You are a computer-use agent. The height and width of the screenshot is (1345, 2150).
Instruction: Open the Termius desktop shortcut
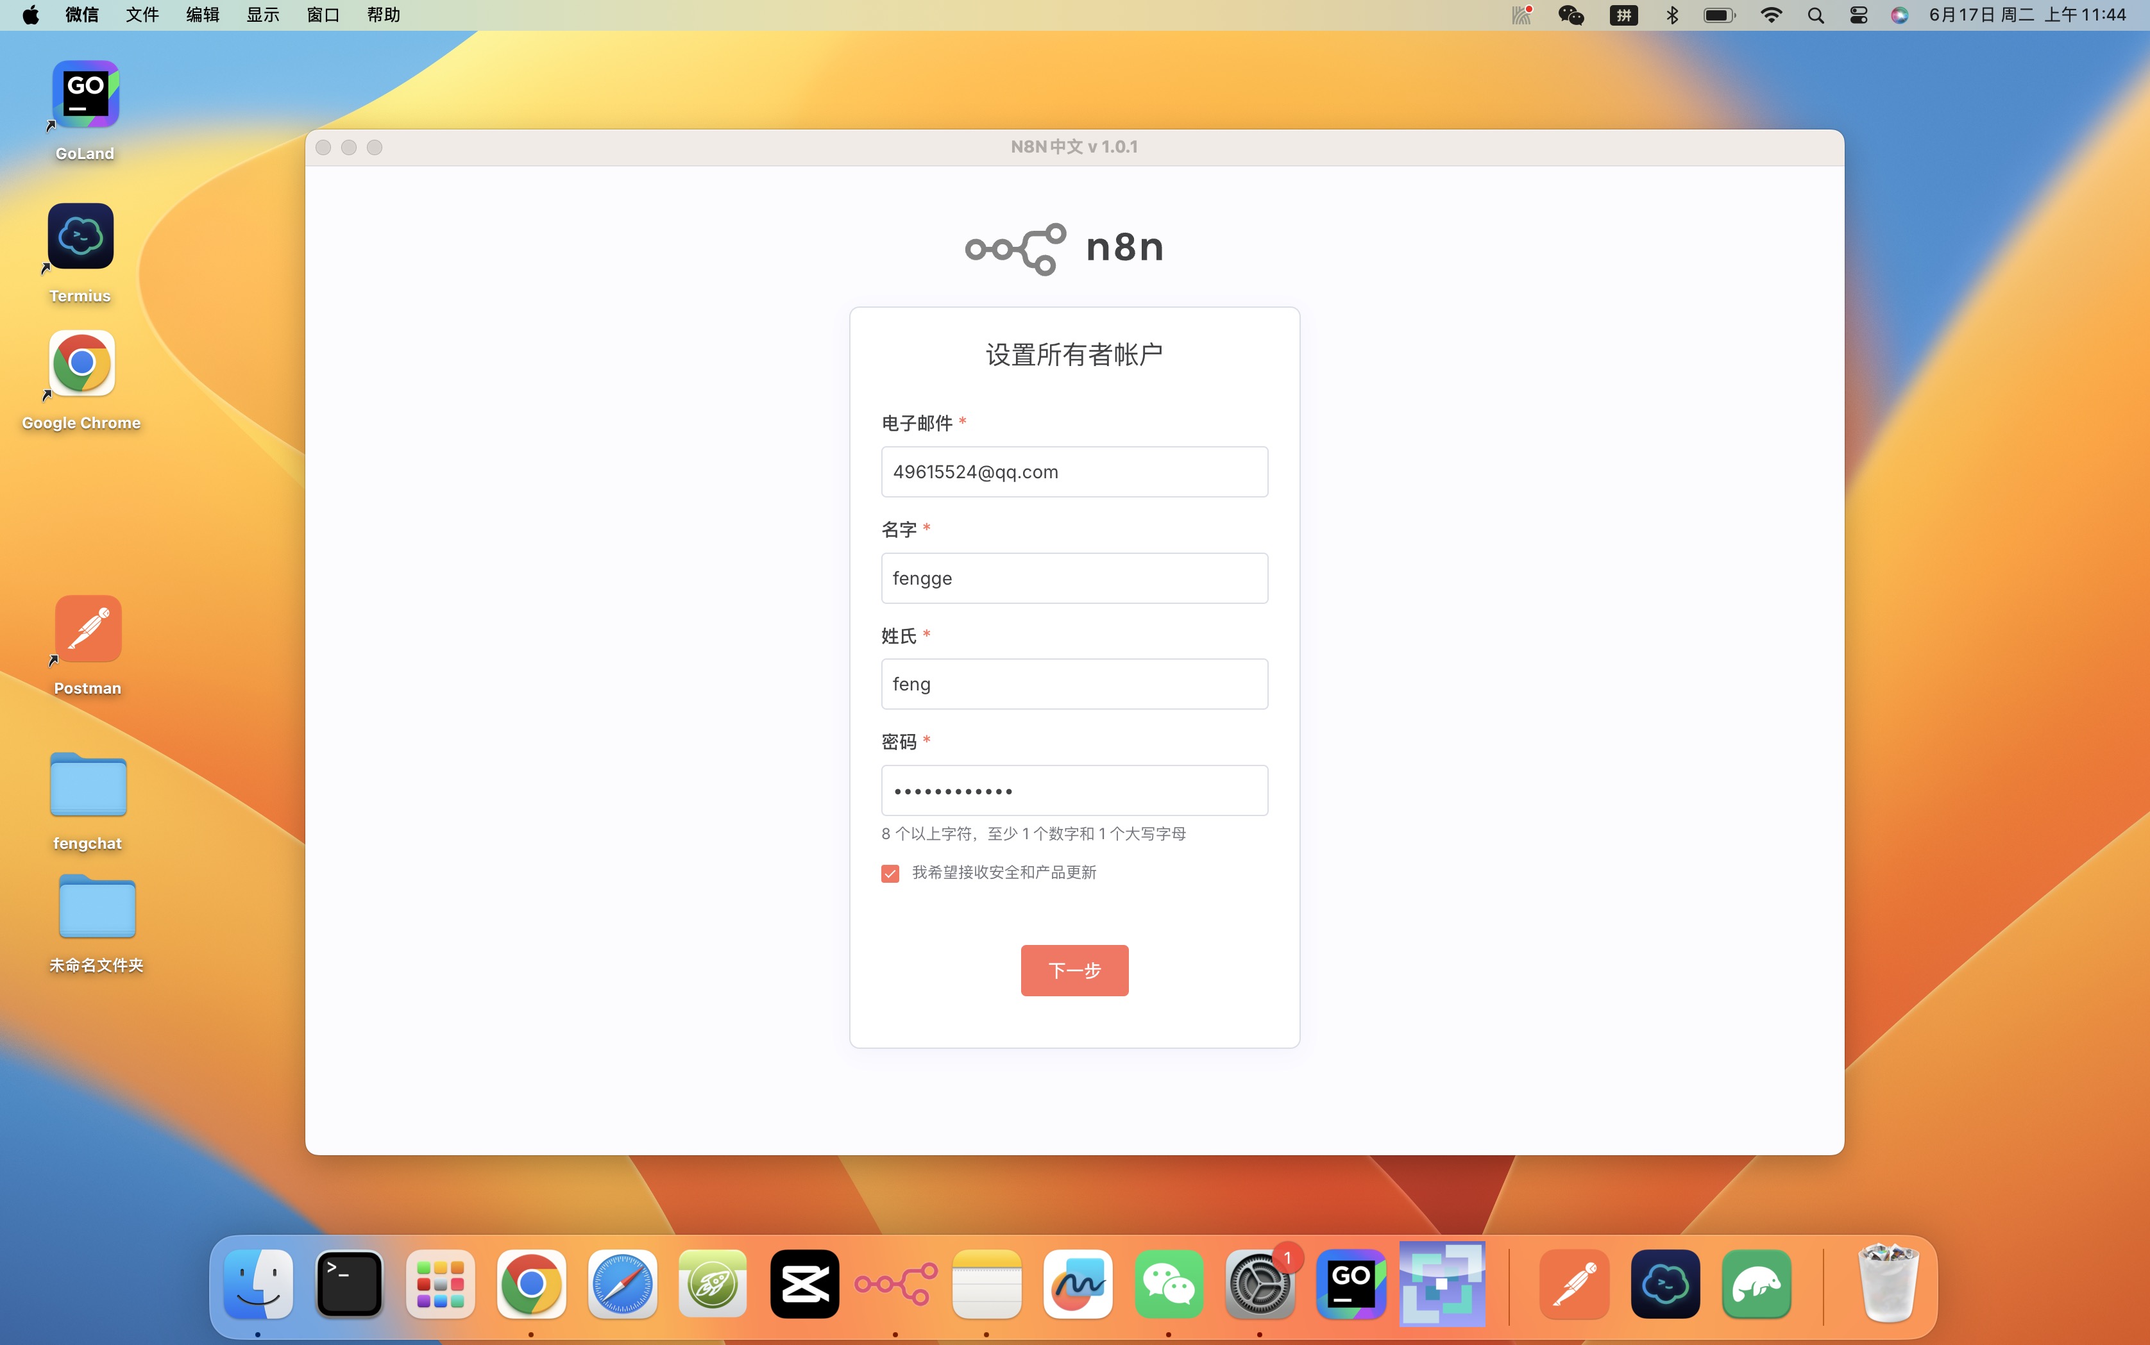click(x=80, y=236)
